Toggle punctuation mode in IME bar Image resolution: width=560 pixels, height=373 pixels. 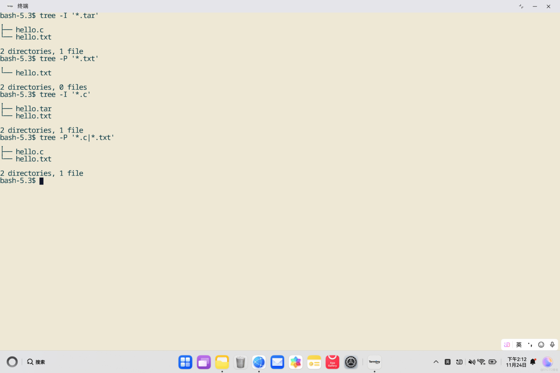tap(530, 345)
